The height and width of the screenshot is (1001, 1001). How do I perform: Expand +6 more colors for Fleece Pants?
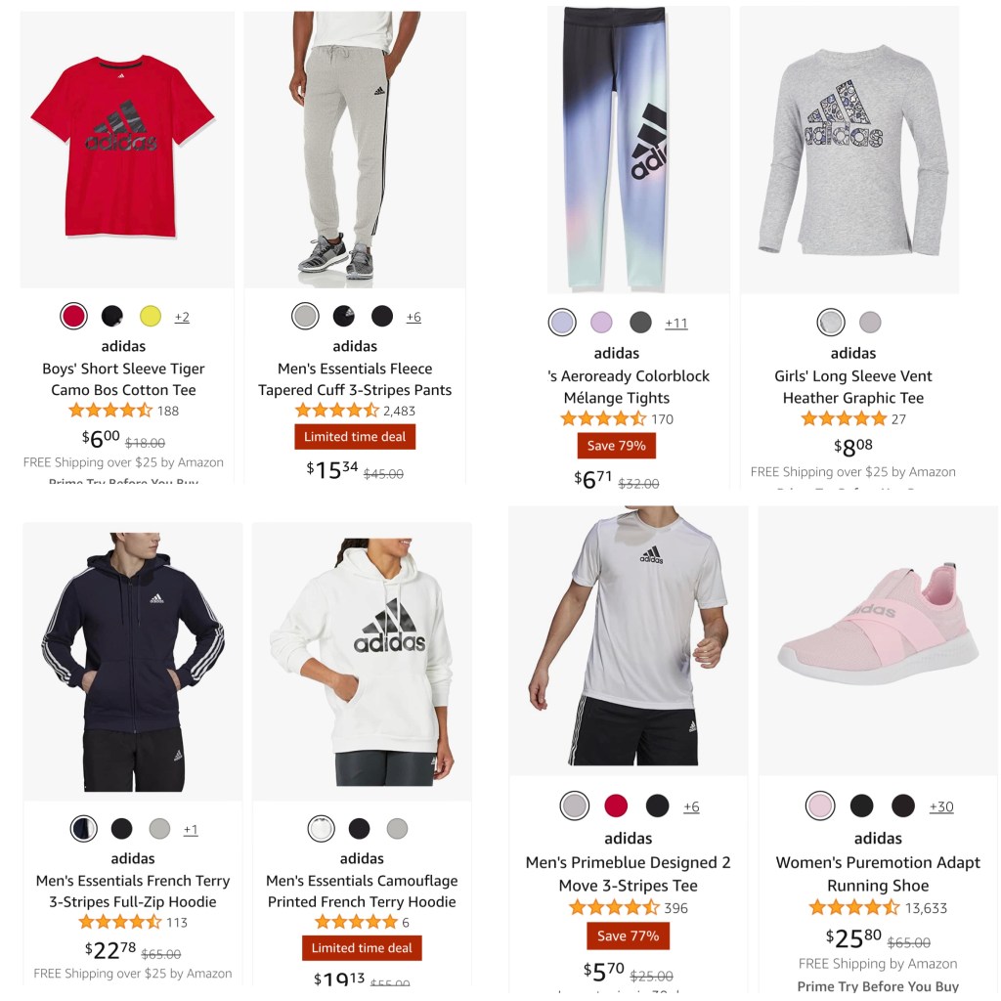413,317
